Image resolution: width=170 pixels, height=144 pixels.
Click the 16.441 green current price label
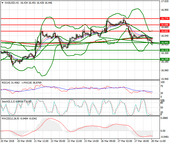click(165, 43)
